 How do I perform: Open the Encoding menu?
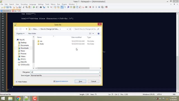[x=24, y=4]
